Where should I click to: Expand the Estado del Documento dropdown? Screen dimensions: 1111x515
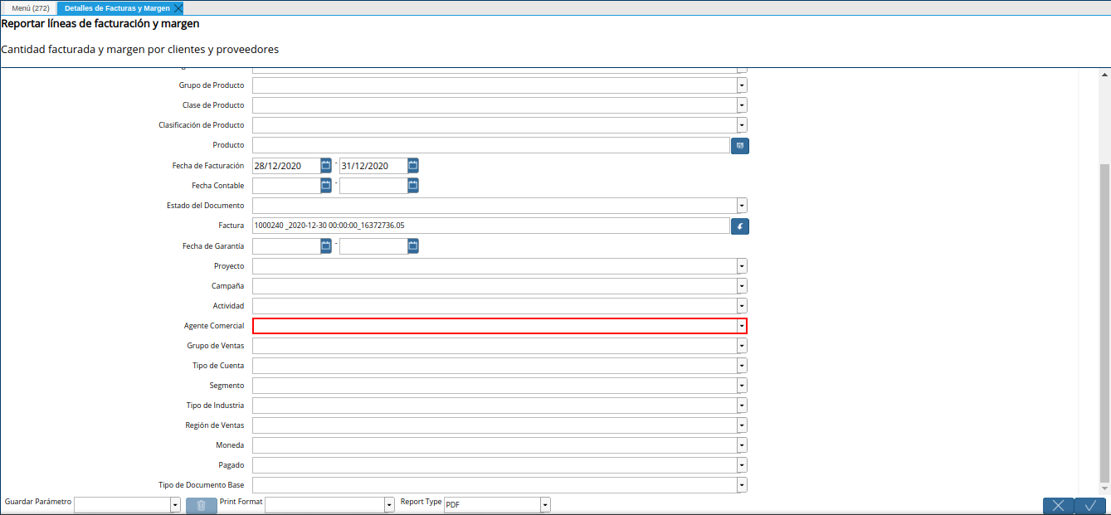pyautogui.click(x=742, y=206)
